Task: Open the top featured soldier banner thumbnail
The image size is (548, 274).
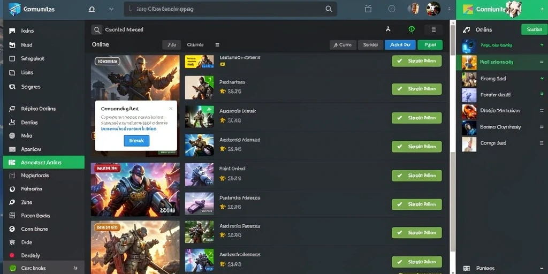Action: pos(135,79)
